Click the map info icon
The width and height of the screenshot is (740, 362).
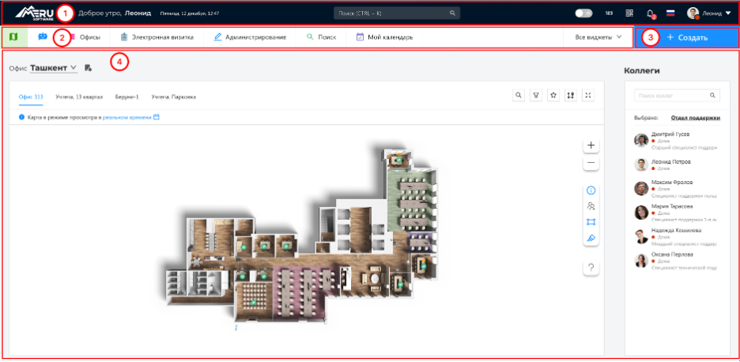[591, 190]
